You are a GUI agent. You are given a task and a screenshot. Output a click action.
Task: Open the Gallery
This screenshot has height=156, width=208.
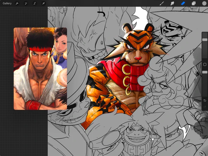[x=7, y=3]
